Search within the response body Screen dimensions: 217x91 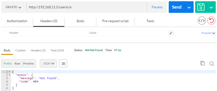(212, 64)
